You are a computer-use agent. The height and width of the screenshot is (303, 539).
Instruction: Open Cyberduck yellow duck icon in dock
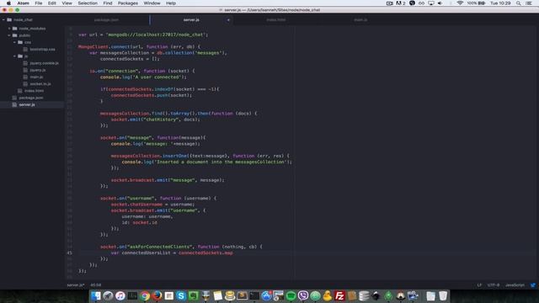328,295
